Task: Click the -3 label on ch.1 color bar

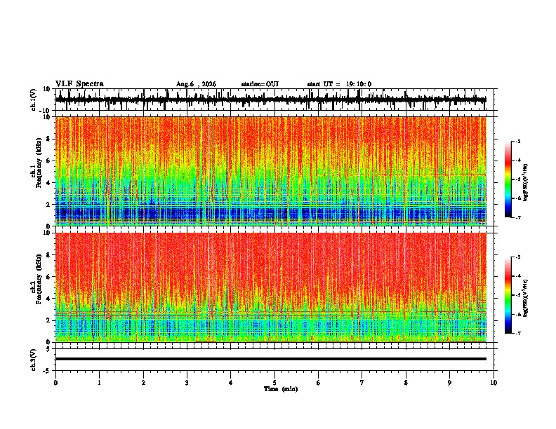Action: (517, 141)
